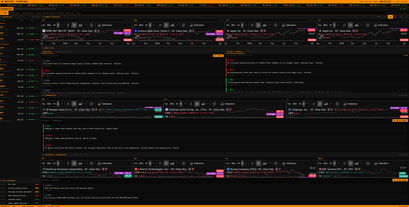This screenshot has height=207, width=409.
Task: Set 30m interval on Northrop Grumman chart
Action: coord(49,163)
